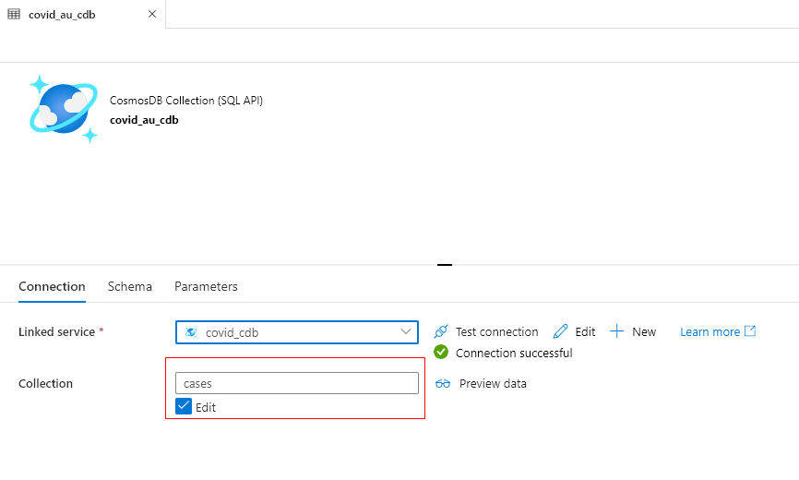Focus the Collection input field with cases
This screenshot has height=480, width=799.
pyautogui.click(x=297, y=383)
